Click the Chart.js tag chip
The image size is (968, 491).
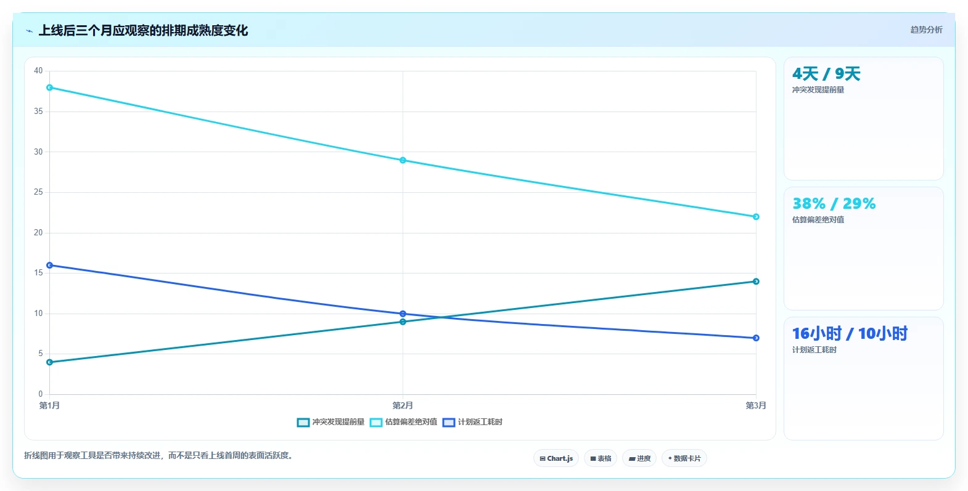click(x=556, y=458)
